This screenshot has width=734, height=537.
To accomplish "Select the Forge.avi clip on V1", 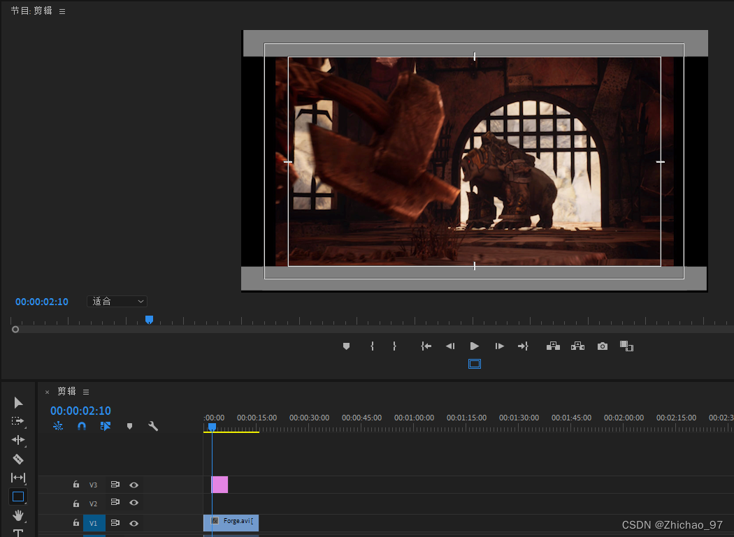I will click(231, 523).
